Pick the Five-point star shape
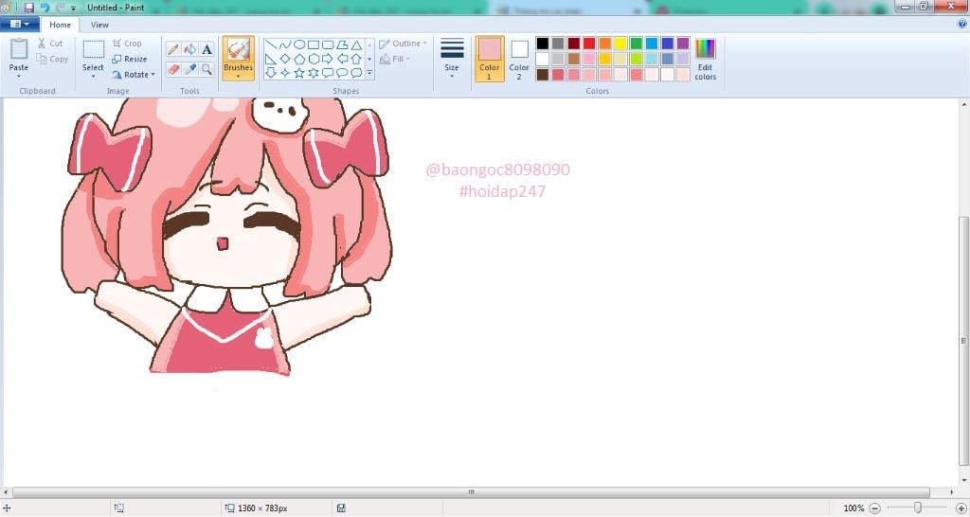970x517 pixels. (x=299, y=73)
